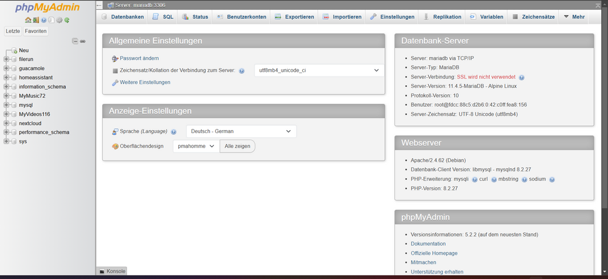Expand the mysql database node
608x279 pixels.
click(6, 105)
